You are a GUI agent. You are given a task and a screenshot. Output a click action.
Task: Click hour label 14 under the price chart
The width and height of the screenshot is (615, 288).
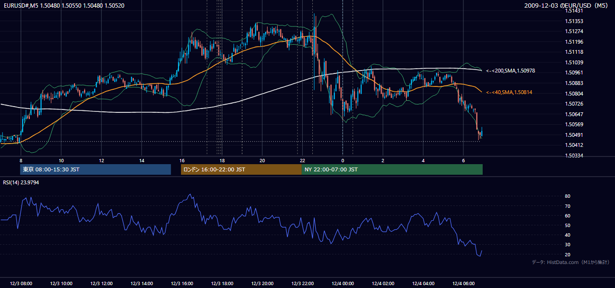[x=141, y=160]
